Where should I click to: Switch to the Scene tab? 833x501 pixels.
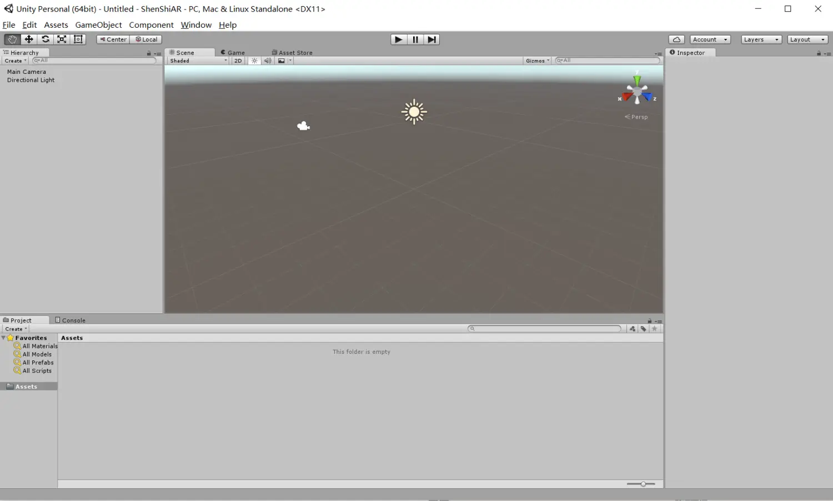click(190, 53)
